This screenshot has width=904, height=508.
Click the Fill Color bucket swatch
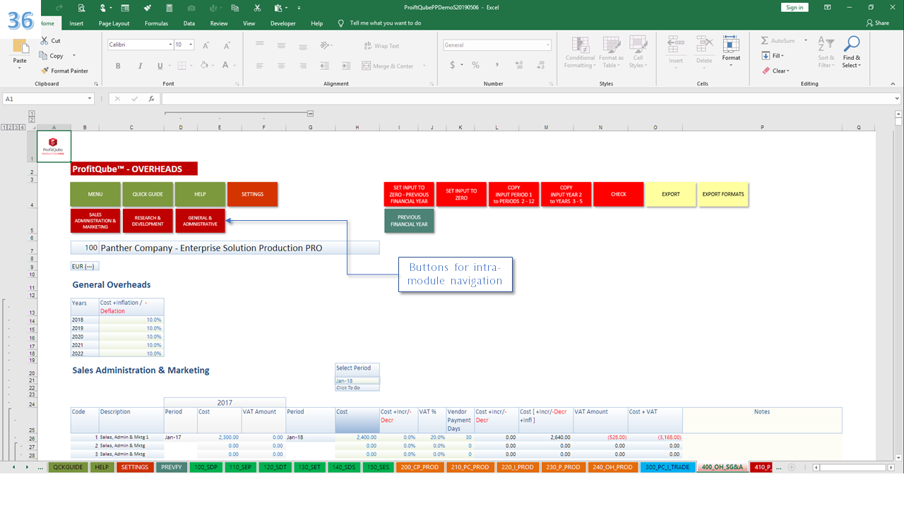pos(203,66)
